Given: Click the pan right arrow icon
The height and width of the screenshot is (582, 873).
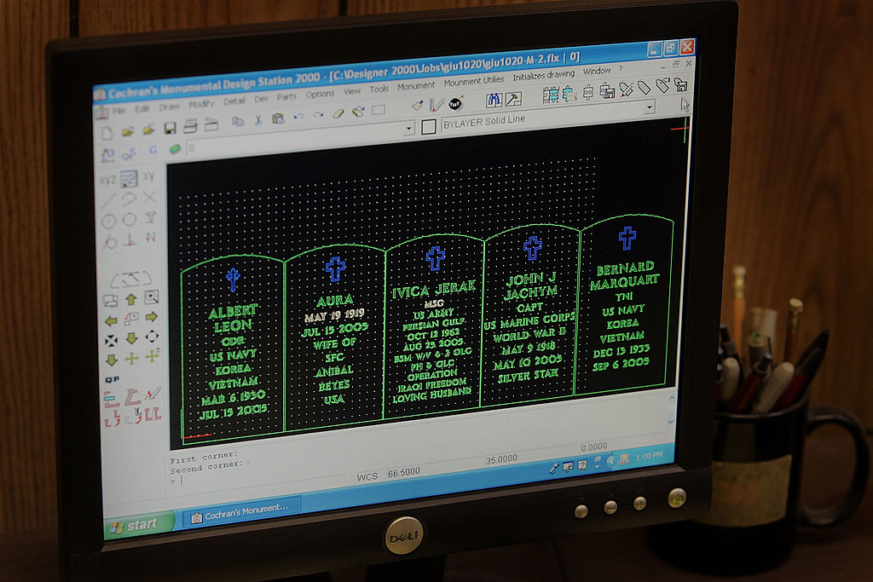Looking at the screenshot, I should tap(153, 318).
